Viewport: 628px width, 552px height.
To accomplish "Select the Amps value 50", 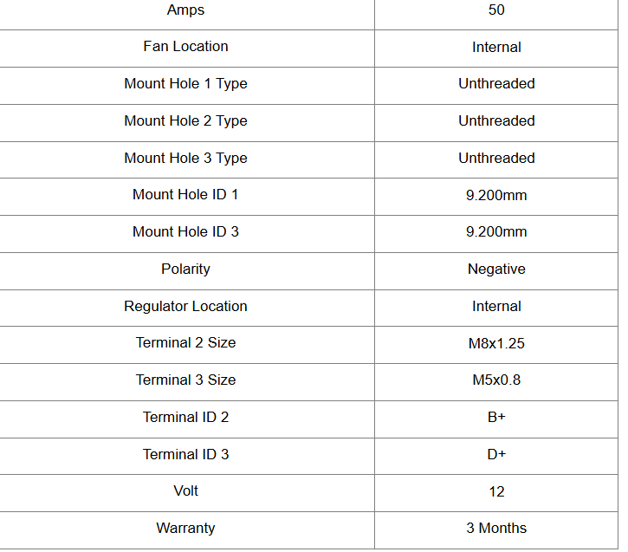I will click(496, 10).
